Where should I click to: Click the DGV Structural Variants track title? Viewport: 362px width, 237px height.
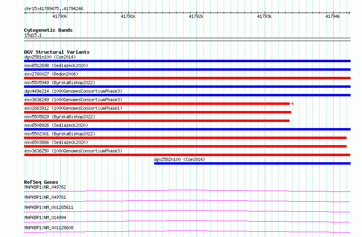(57, 52)
